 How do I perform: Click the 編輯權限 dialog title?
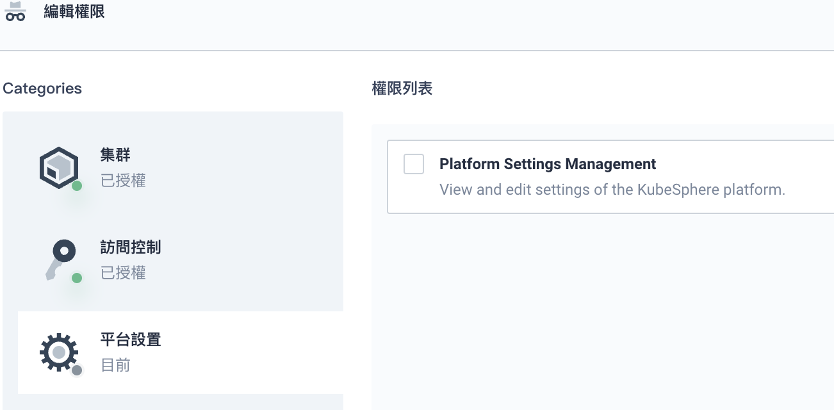coord(74,12)
